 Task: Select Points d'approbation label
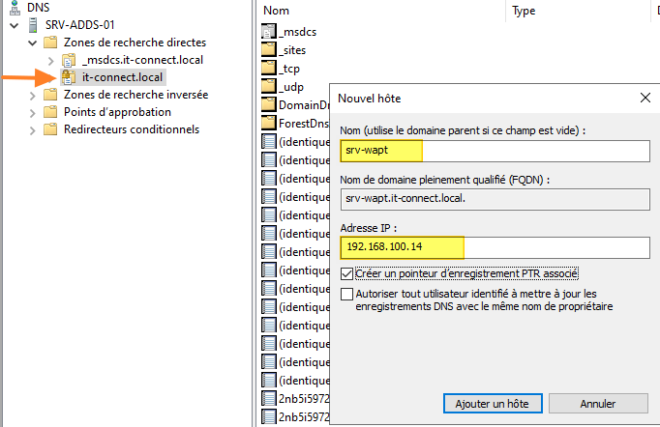117,112
